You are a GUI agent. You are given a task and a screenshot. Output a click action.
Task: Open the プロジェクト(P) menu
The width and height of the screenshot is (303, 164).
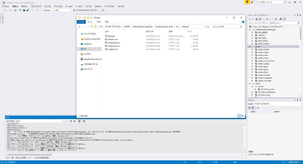(x=36, y=6)
